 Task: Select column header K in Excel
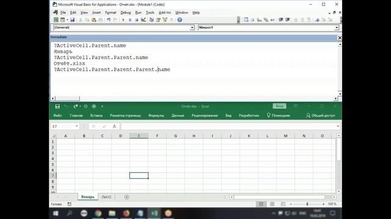(249, 136)
